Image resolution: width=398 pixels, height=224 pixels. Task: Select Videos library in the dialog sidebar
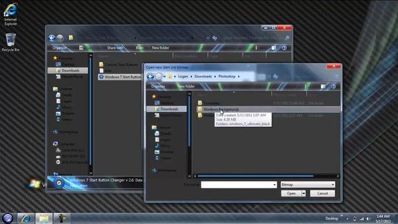[163, 158]
